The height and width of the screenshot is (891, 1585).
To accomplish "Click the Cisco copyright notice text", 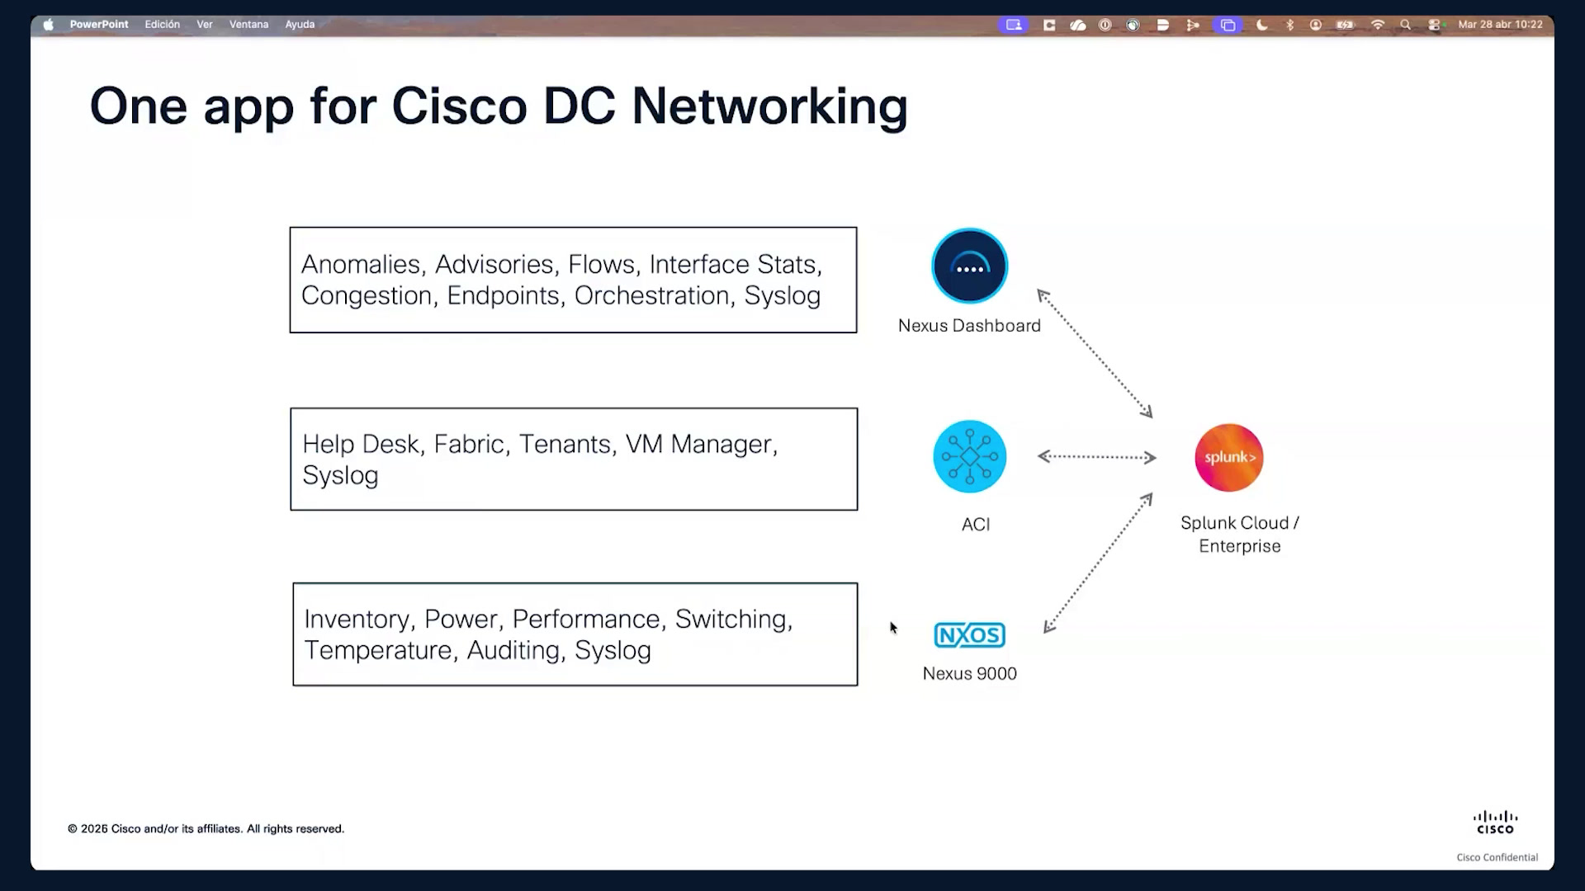I will point(206,829).
